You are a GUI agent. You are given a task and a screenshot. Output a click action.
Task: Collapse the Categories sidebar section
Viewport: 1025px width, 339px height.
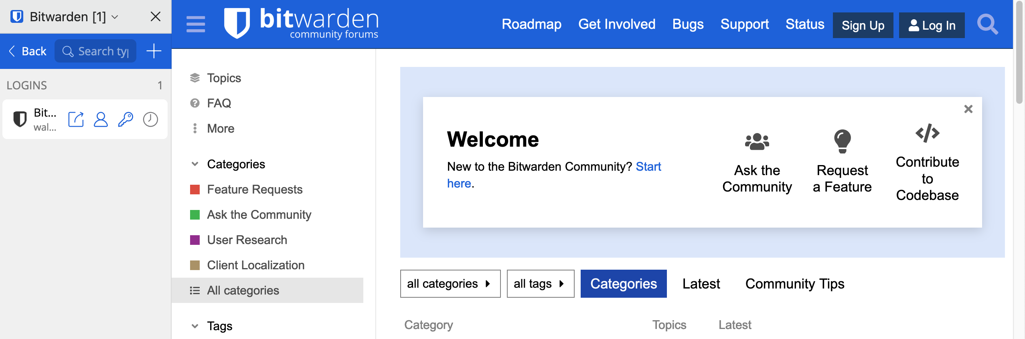(x=195, y=164)
